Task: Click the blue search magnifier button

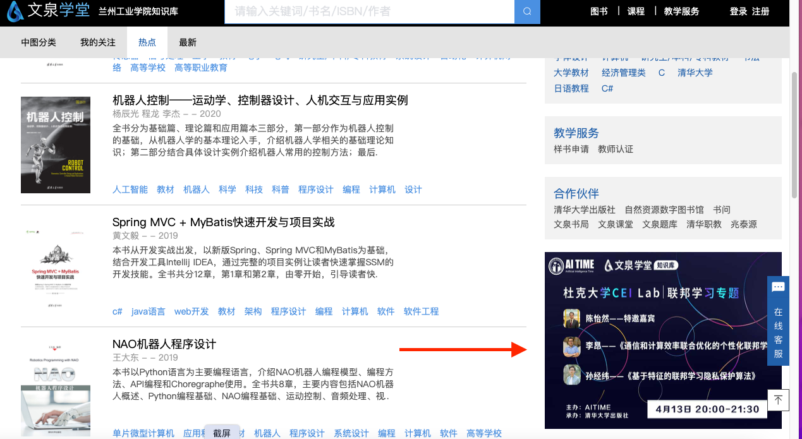Action: click(527, 11)
